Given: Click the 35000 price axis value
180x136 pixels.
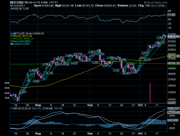Looking at the screenshot, I should (x=172, y=86).
